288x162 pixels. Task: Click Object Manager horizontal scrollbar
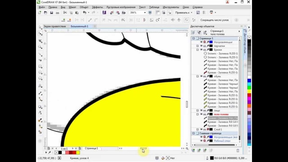click(x=215, y=145)
